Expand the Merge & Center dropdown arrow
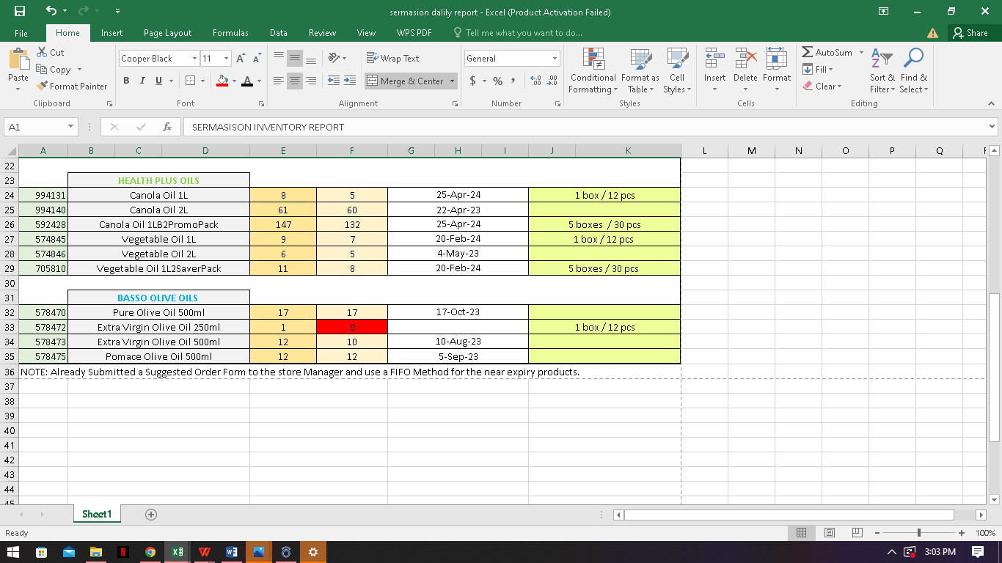This screenshot has width=1002, height=563. point(452,81)
